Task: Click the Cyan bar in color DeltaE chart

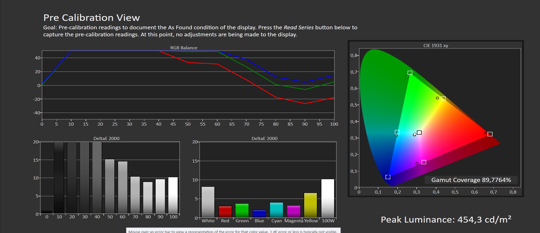Action: click(276, 210)
